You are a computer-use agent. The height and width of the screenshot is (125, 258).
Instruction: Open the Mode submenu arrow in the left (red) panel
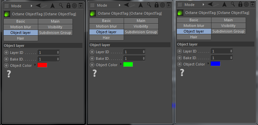pos(32,6)
